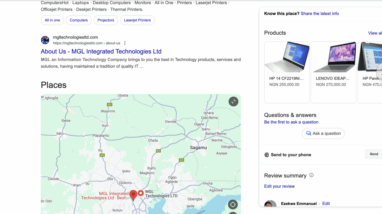
Task: Click the Ezekwe Emmanuel profile avatar
Action: click(x=270, y=204)
